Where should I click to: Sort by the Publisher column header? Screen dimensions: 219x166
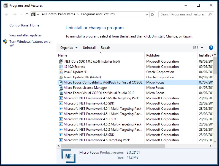click(171, 55)
